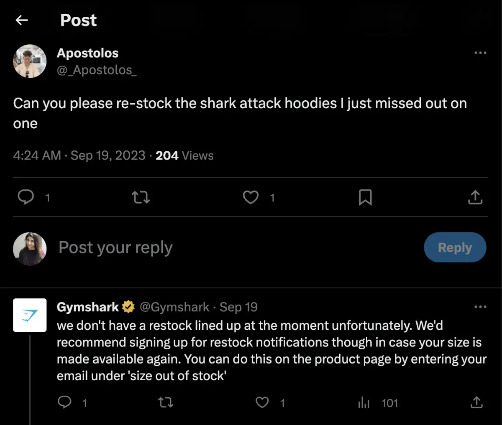The height and width of the screenshot is (425, 502).
Task: Open Apostolos' profile picture
Action: click(30, 61)
